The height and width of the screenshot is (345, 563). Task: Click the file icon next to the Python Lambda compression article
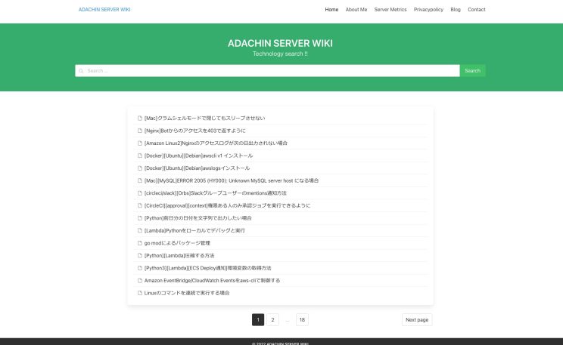(140, 255)
